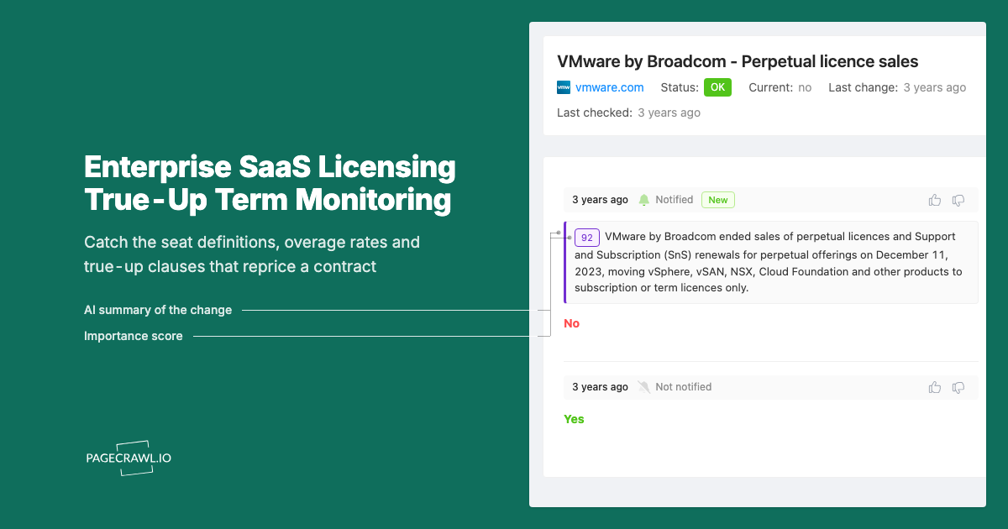Click the New label badge
Viewport: 1008px width, 529px height.
[x=718, y=200]
